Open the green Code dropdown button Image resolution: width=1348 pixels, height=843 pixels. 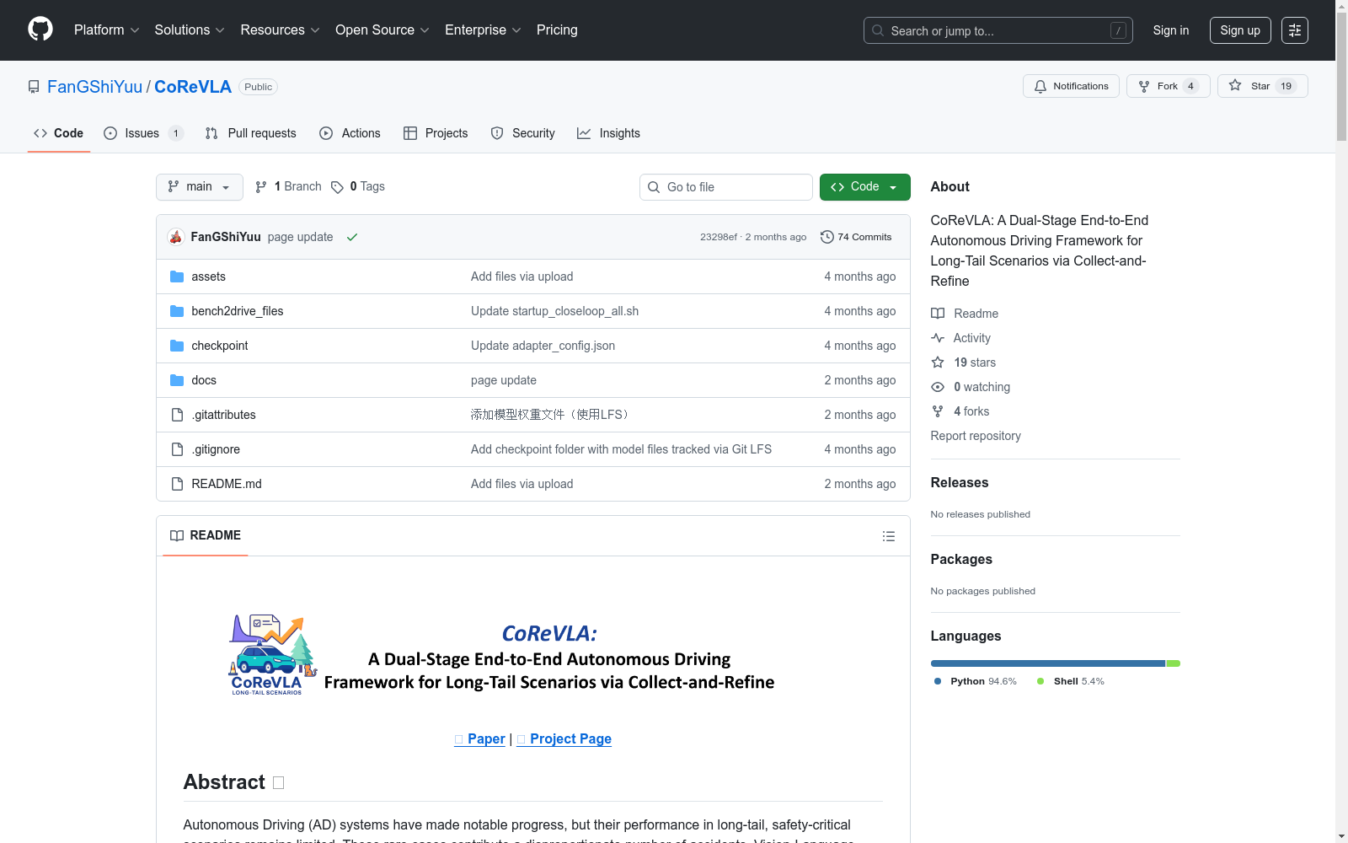865,187
